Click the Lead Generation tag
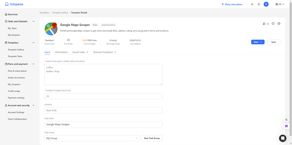Screen dimensions: 292x145 pos(108,25)
